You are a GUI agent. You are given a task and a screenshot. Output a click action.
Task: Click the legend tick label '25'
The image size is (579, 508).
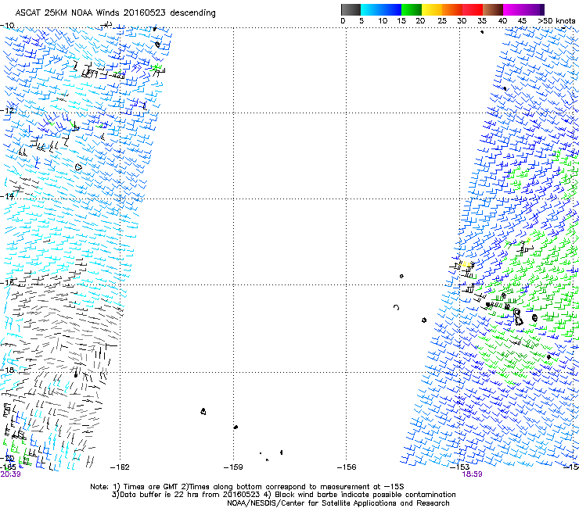(x=442, y=21)
